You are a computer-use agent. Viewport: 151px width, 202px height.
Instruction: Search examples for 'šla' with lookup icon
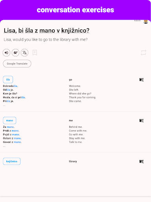point(142,80)
